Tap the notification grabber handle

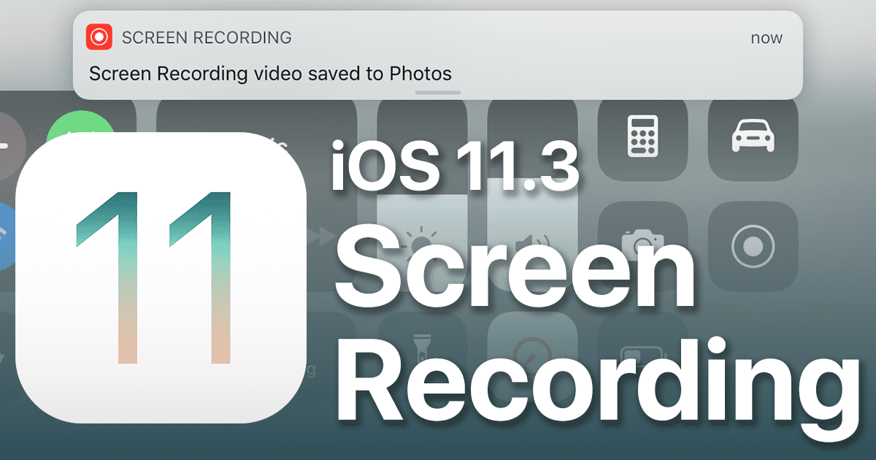click(x=438, y=93)
